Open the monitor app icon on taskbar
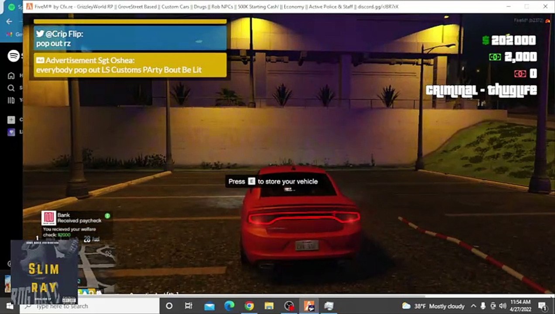 (329, 306)
